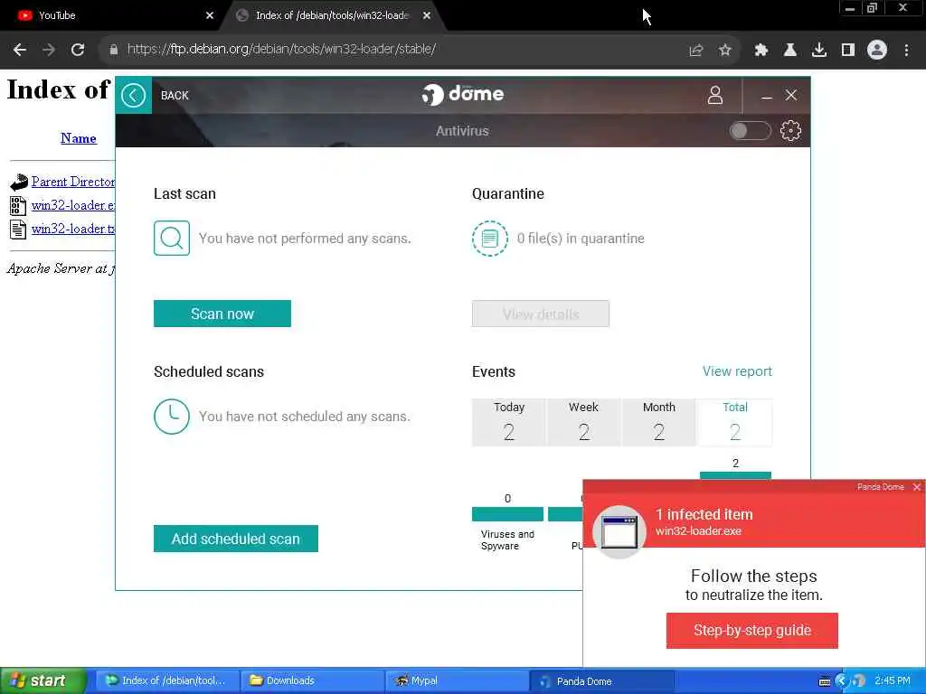This screenshot has width=926, height=694.
Task: Click the Quarantine file icon
Action: (x=489, y=239)
